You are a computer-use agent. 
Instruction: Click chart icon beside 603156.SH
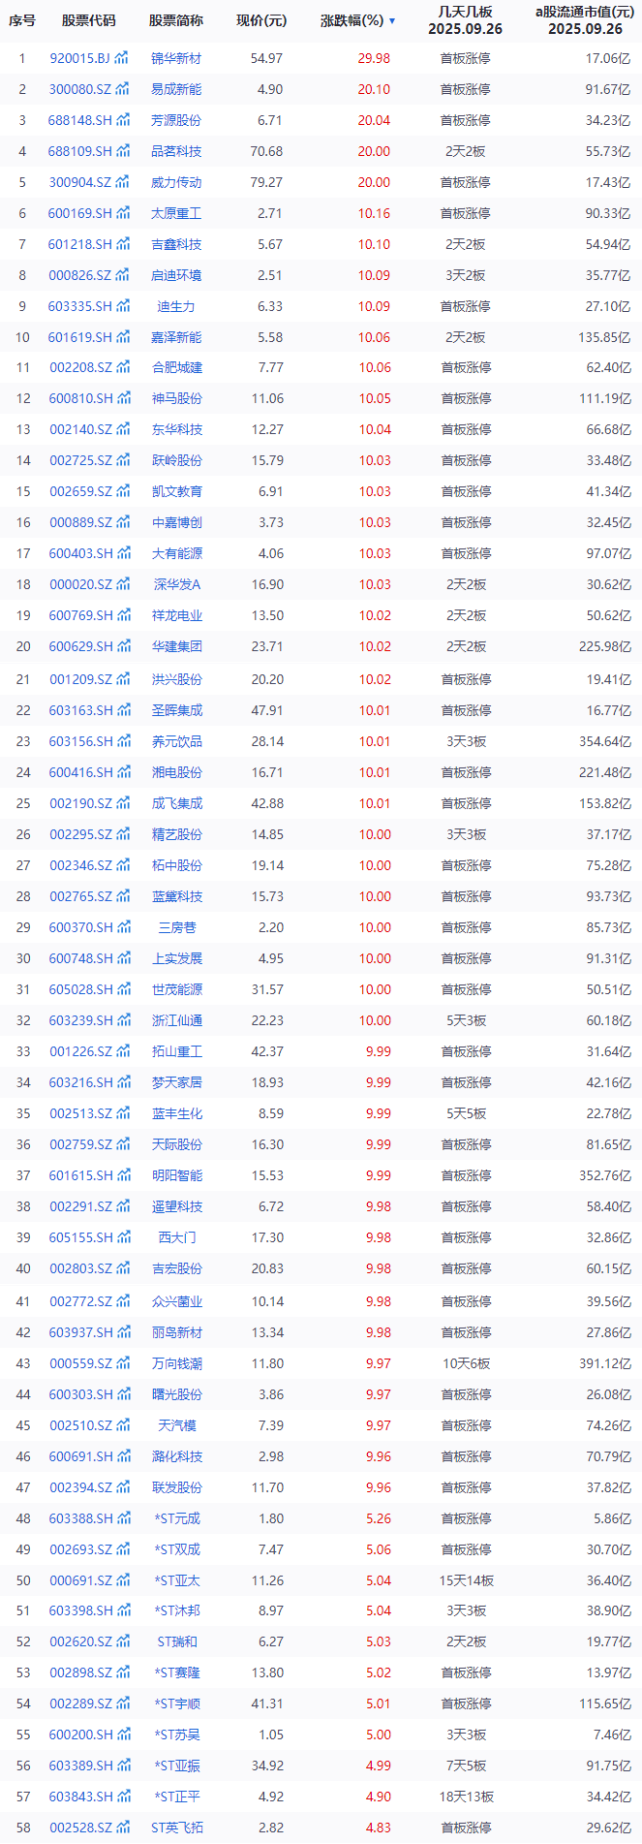[x=122, y=741]
